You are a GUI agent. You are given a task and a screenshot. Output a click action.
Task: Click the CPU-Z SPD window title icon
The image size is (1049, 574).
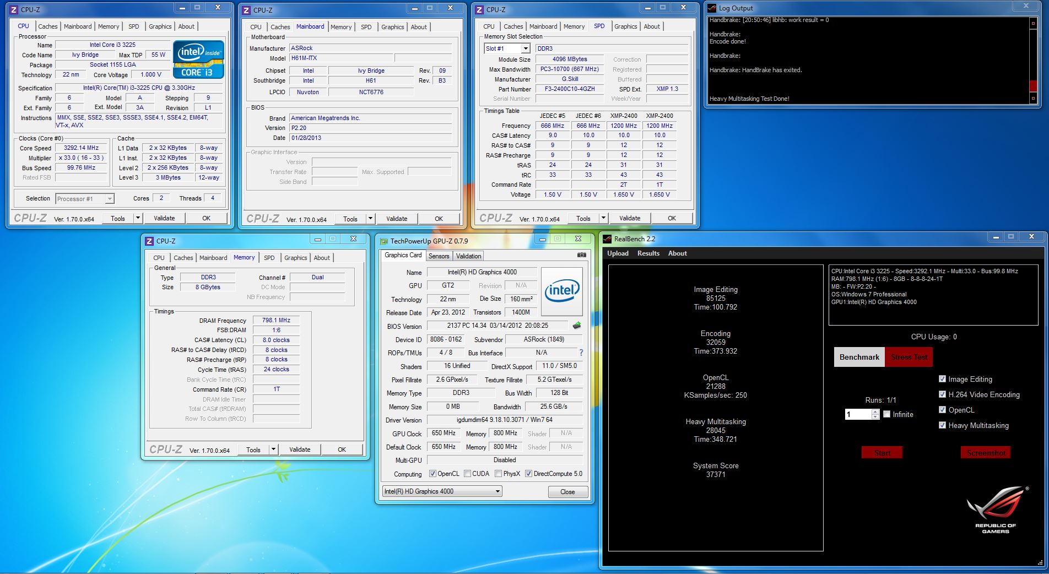(479, 9)
